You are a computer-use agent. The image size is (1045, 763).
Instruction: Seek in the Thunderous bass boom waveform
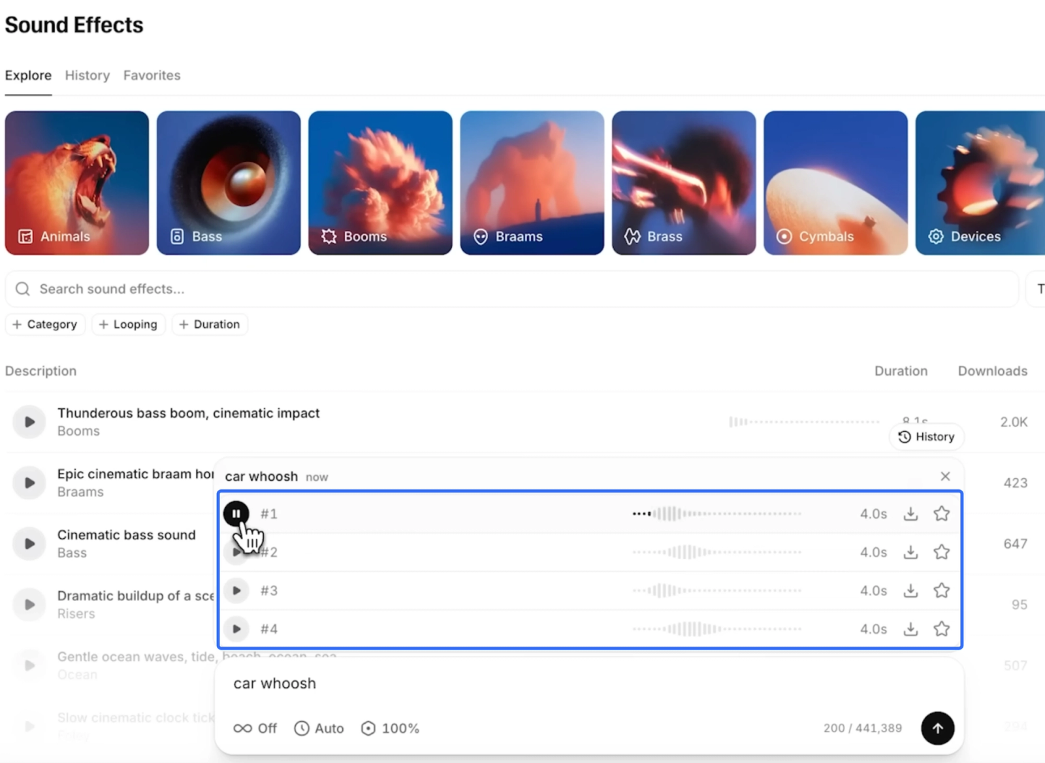click(804, 422)
